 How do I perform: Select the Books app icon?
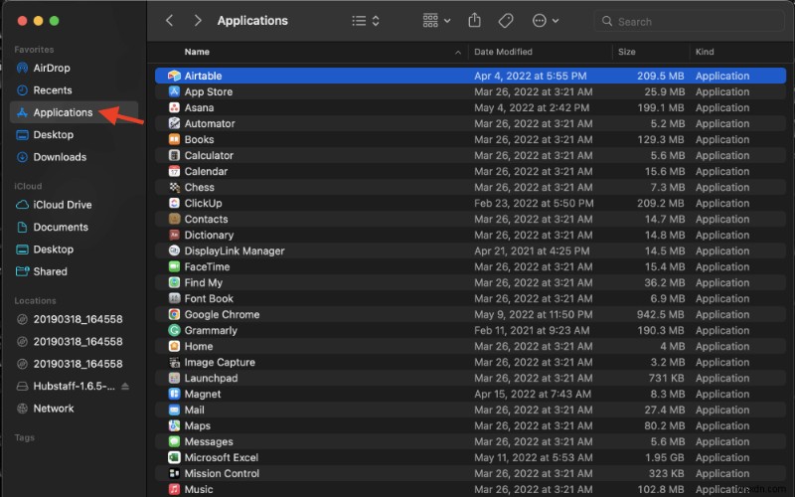(174, 139)
